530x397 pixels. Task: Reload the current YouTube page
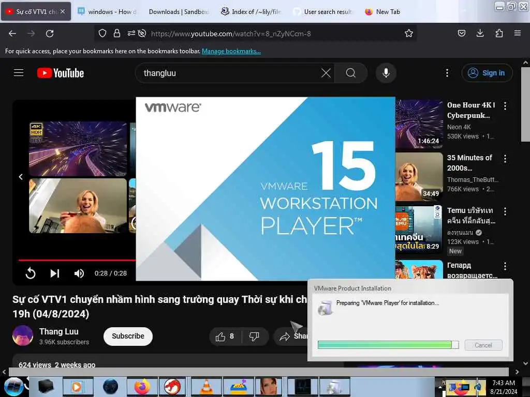[x=50, y=34]
